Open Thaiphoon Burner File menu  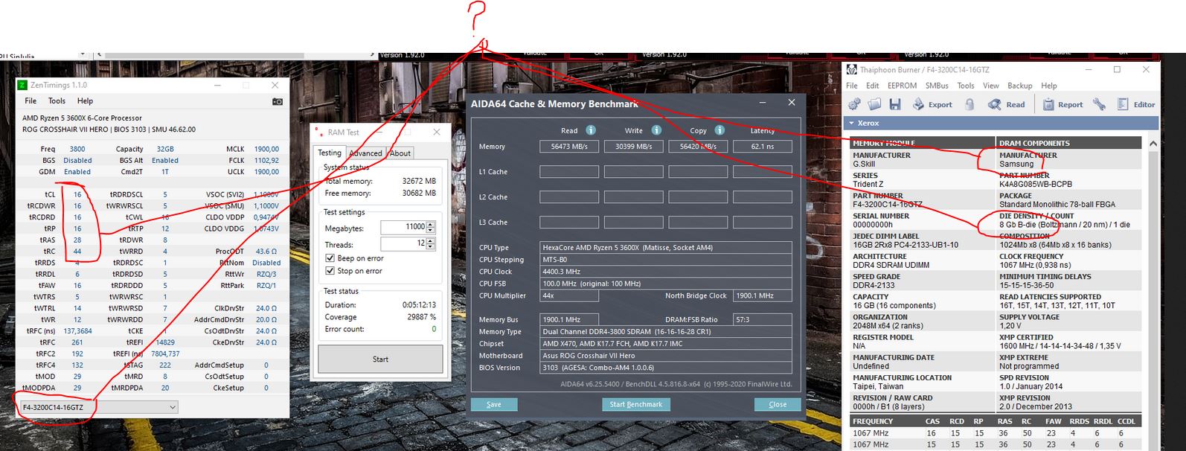coord(852,86)
